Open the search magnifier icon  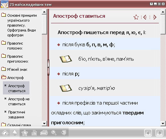(54, 133)
